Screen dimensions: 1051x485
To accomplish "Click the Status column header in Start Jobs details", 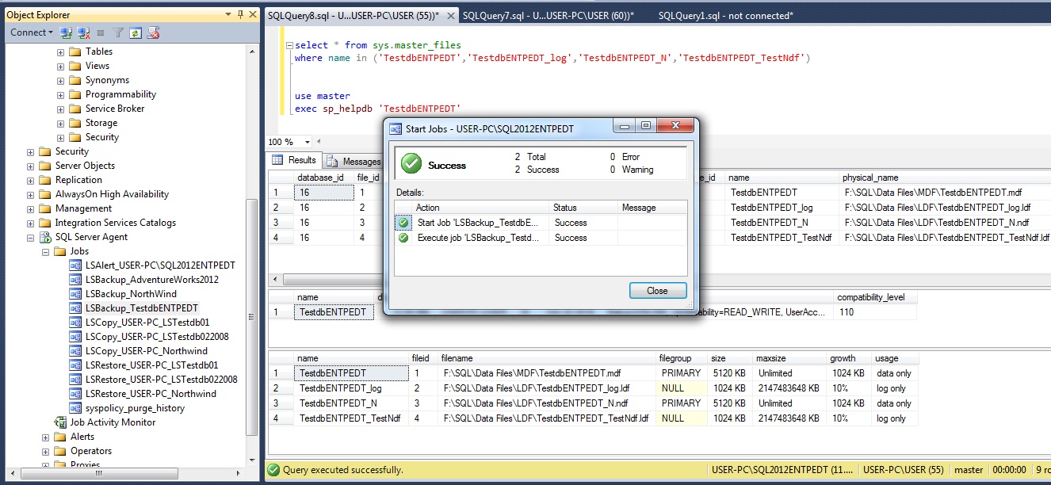I will point(583,208).
